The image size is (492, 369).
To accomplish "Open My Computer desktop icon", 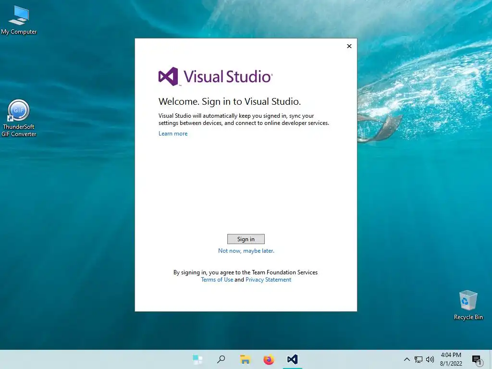I will [x=19, y=20].
